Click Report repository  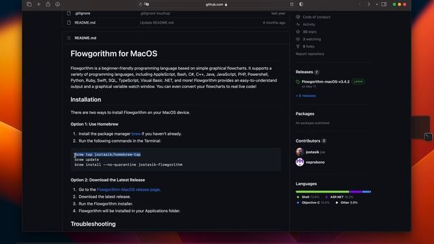point(310,54)
